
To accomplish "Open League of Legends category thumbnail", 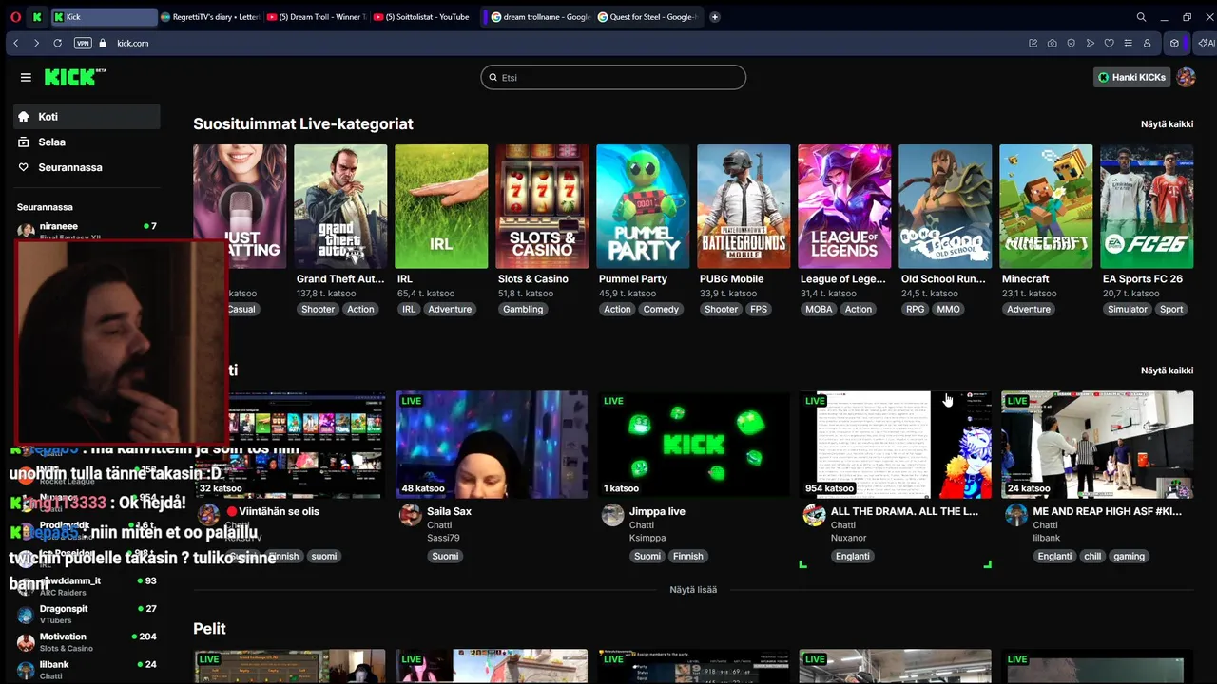I will (x=844, y=206).
